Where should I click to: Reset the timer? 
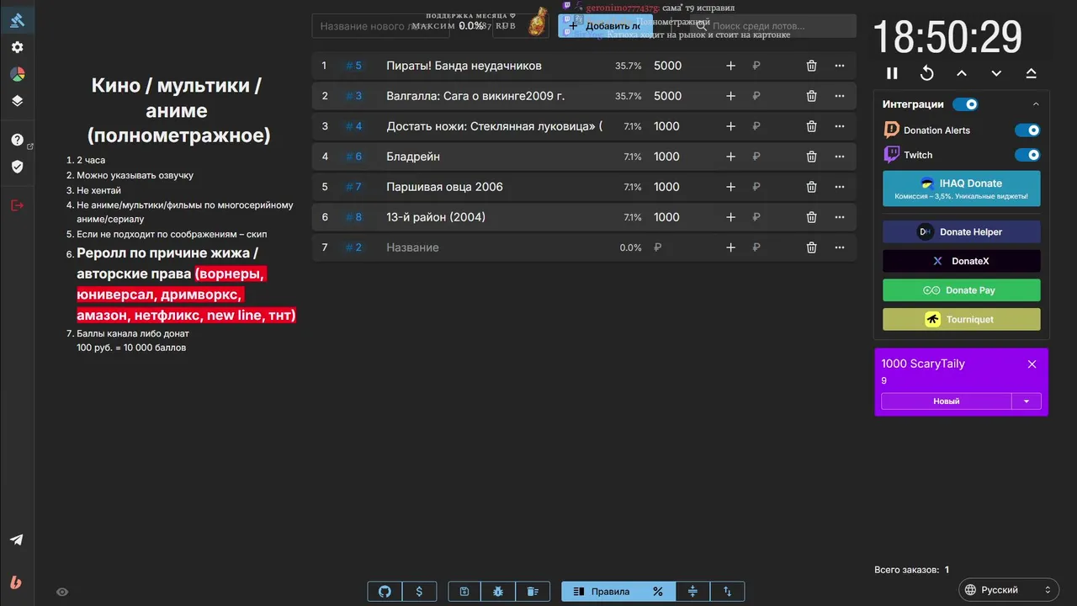pyautogui.click(x=926, y=73)
